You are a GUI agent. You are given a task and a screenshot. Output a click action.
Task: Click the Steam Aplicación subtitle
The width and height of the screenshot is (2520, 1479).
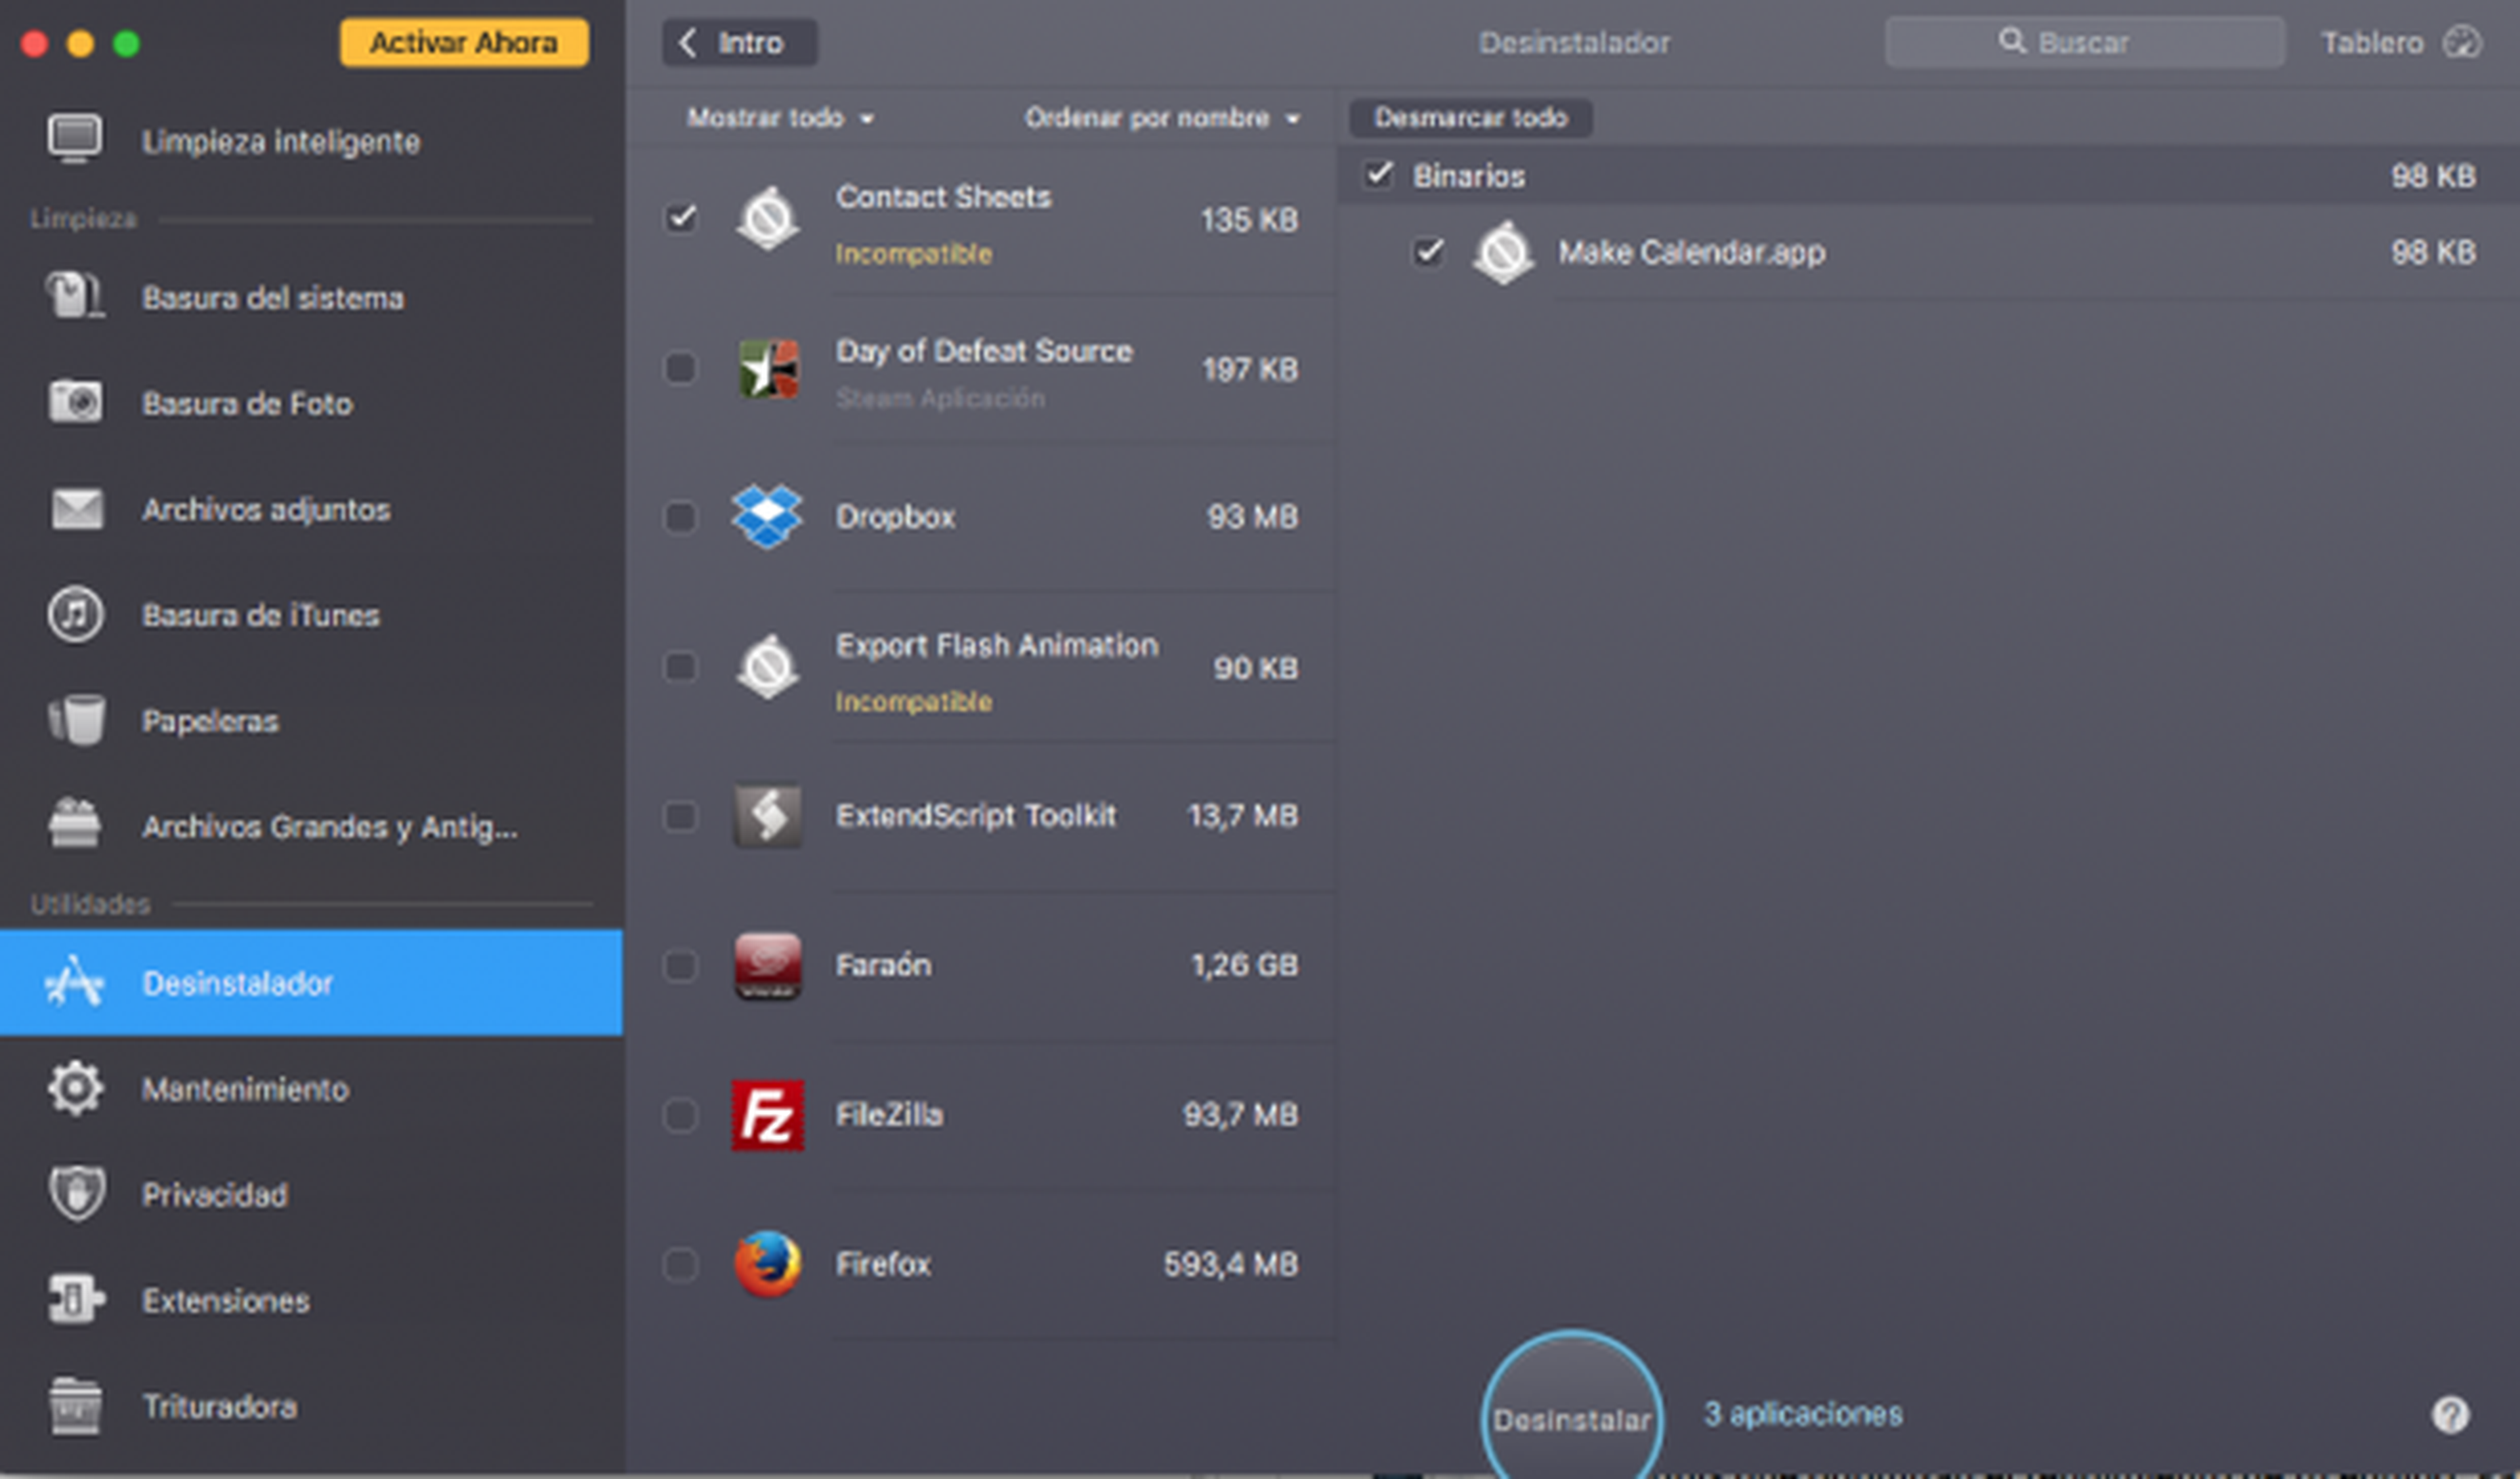coord(940,398)
